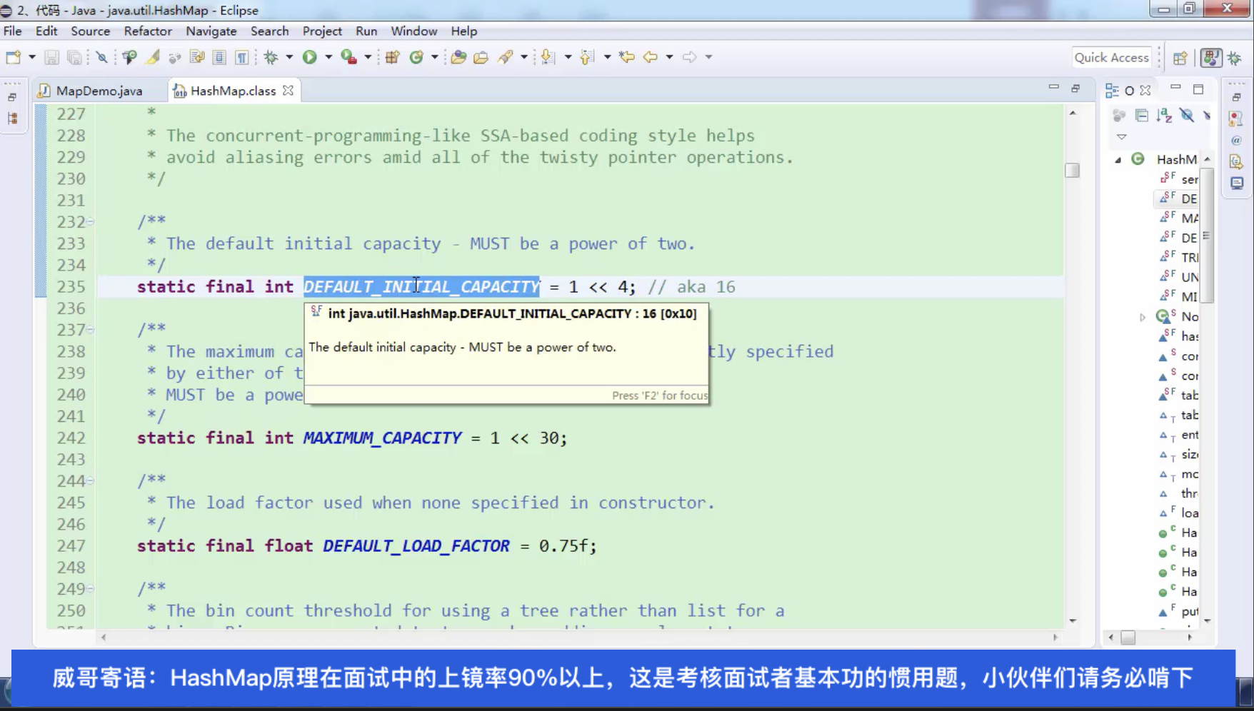Screen dimensions: 1254x711
Task: Toggle alphabetical Sort in Outline
Action: tap(1164, 115)
